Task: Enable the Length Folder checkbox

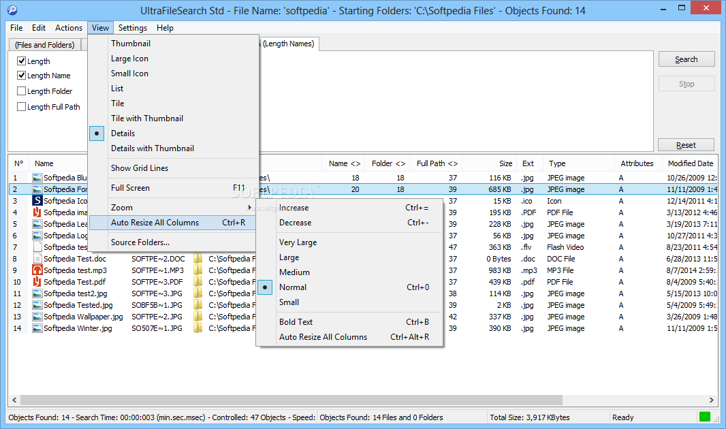Action: point(21,91)
